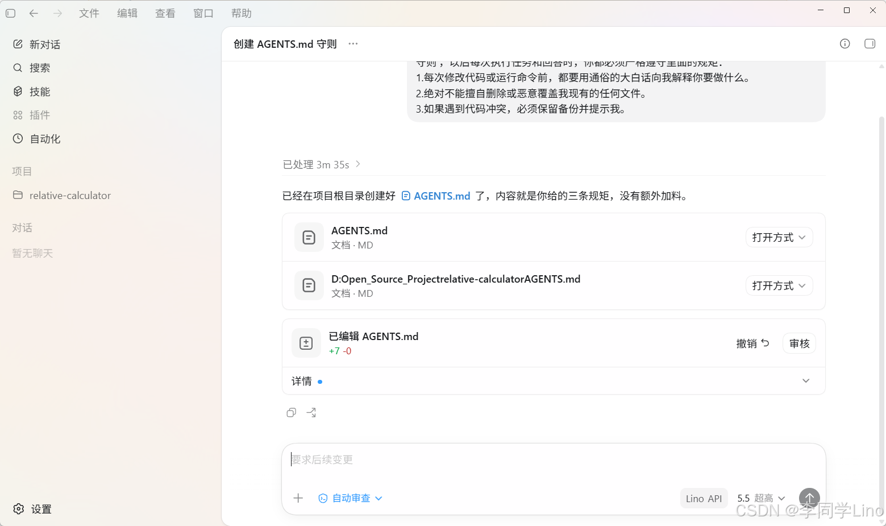Image resolution: width=886 pixels, height=526 pixels.
Task: Open the 自动审查 dropdown
Action: pos(350,498)
